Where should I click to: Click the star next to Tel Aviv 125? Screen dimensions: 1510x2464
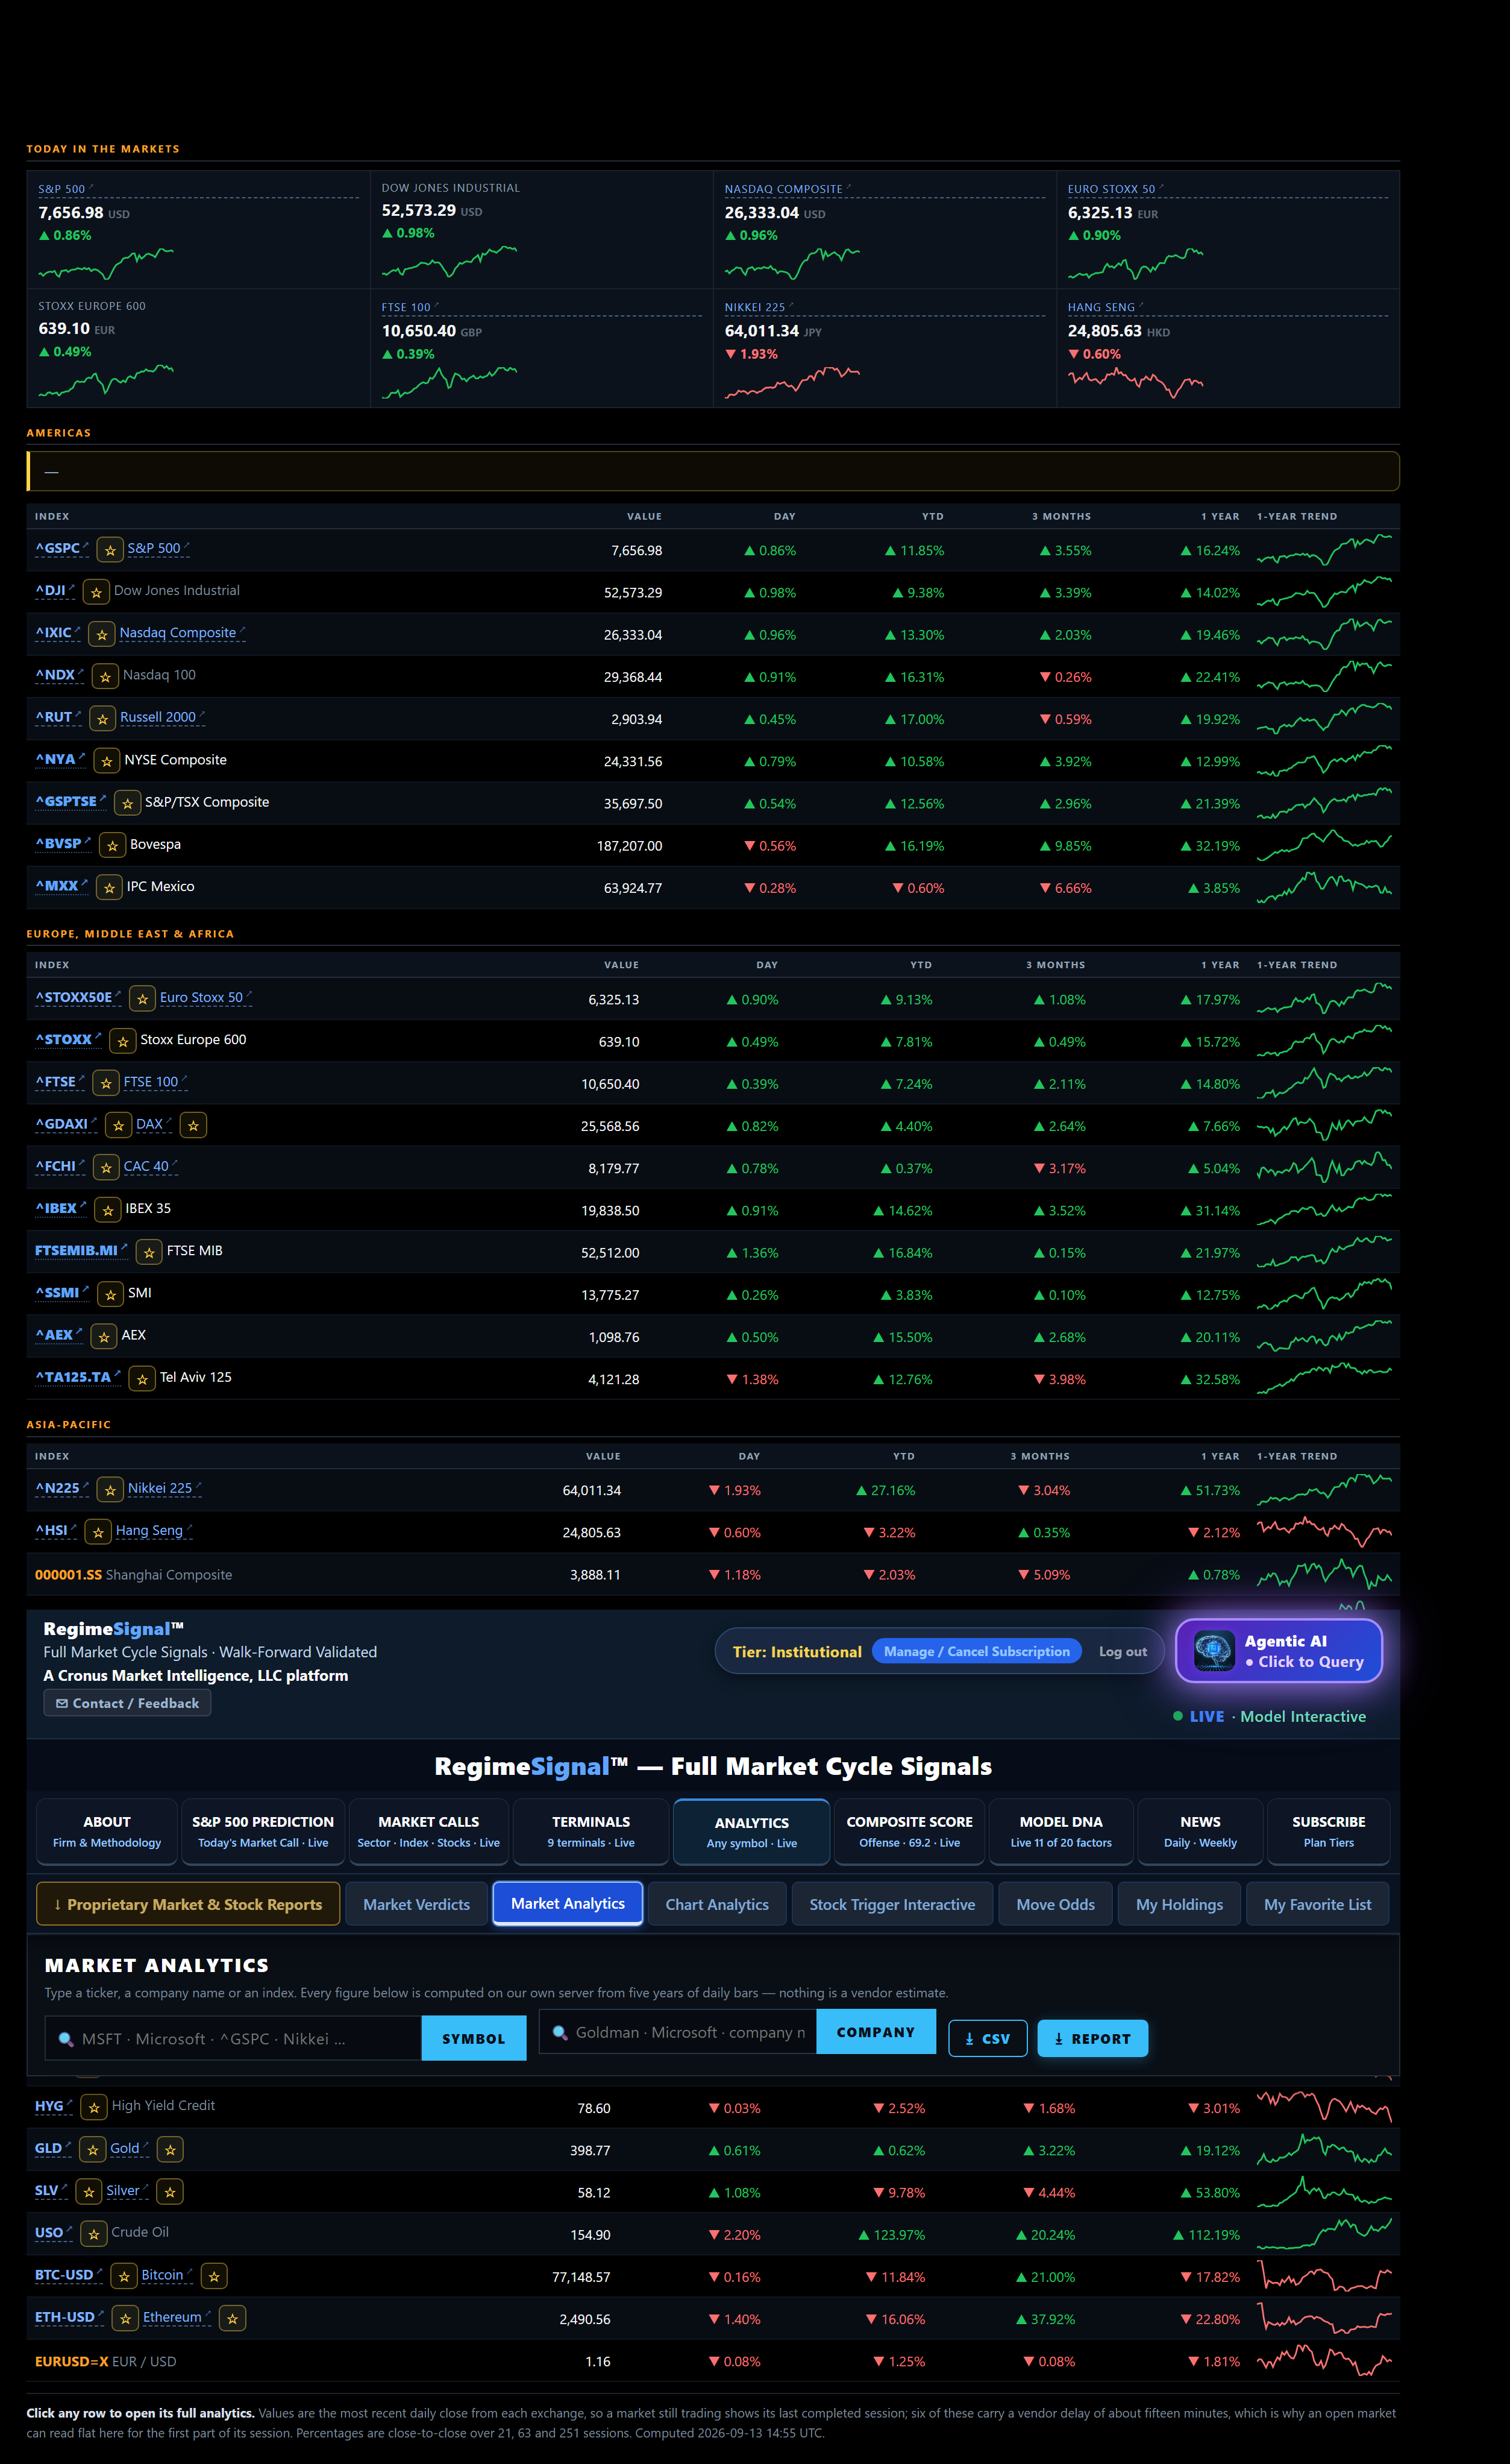point(143,1379)
